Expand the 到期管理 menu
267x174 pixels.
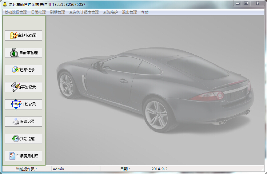pyautogui.click(x=58, y=12)
